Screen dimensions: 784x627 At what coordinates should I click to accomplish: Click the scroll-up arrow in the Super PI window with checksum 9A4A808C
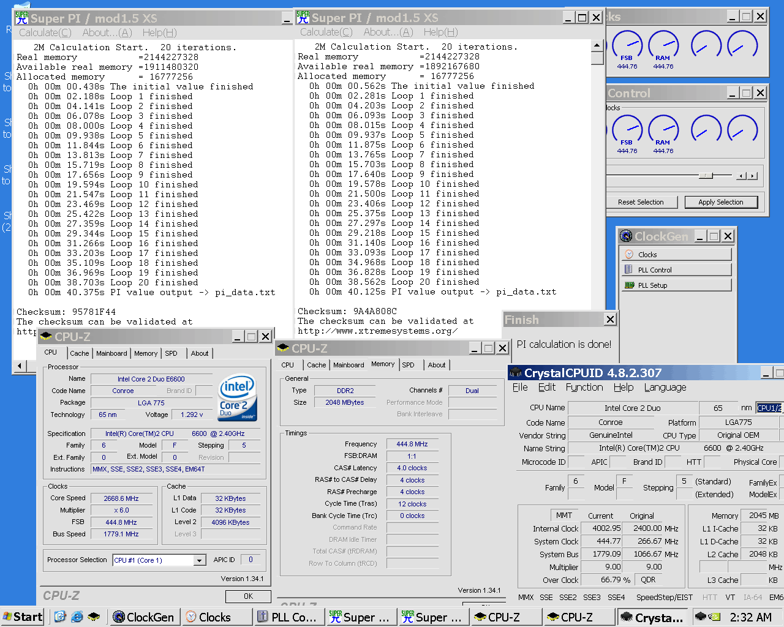point(597,45)
